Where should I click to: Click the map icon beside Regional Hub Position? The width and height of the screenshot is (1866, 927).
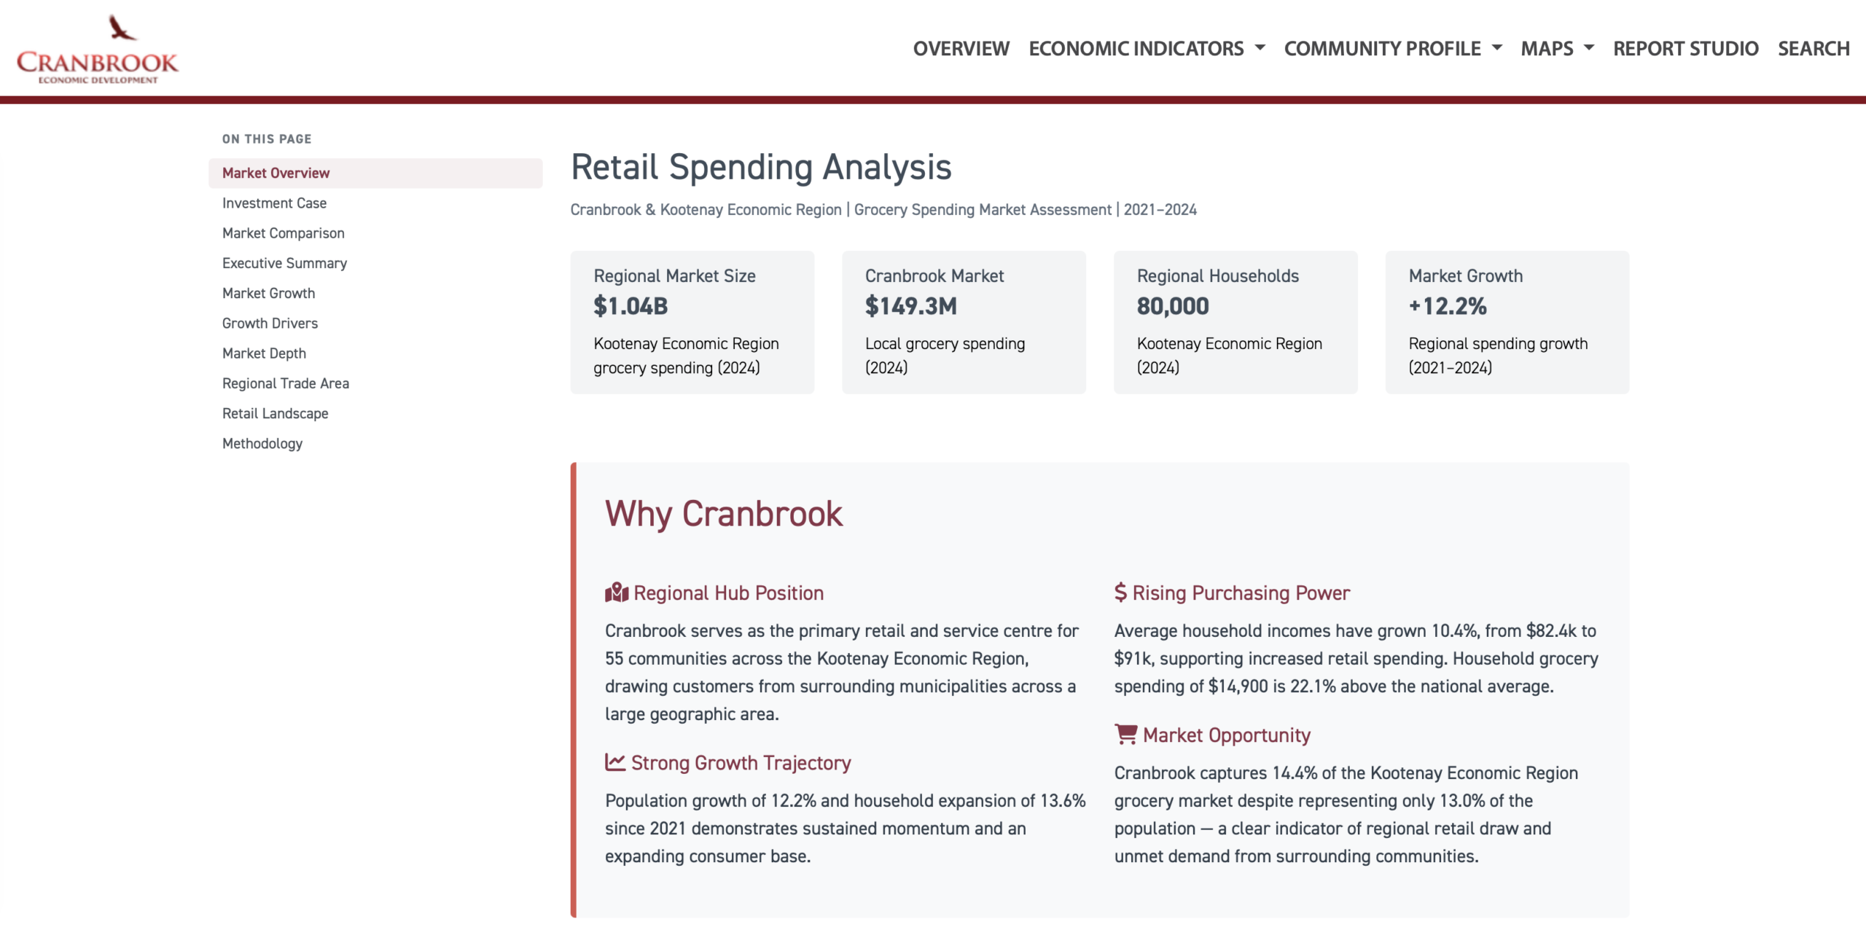[x=616, y=592]
